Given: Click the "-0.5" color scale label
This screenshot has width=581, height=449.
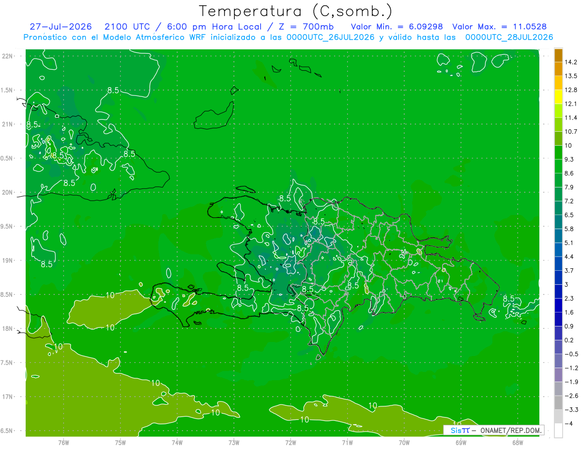Looking at the screenshot, I should click(571, 354).
